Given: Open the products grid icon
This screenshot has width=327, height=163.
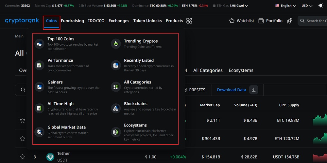Looking at the screenshot, I should click(x=189, y=21).
